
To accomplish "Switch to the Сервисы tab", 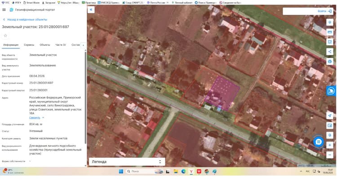I will pos(29,45).
